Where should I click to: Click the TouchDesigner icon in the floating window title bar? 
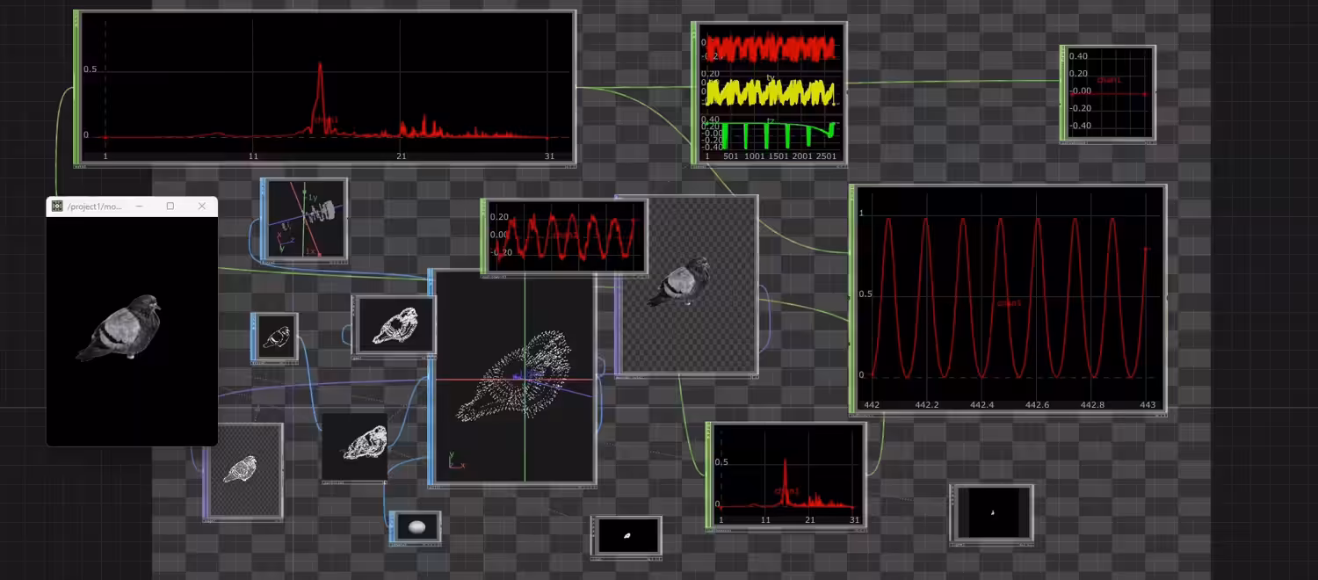(57, 206)
